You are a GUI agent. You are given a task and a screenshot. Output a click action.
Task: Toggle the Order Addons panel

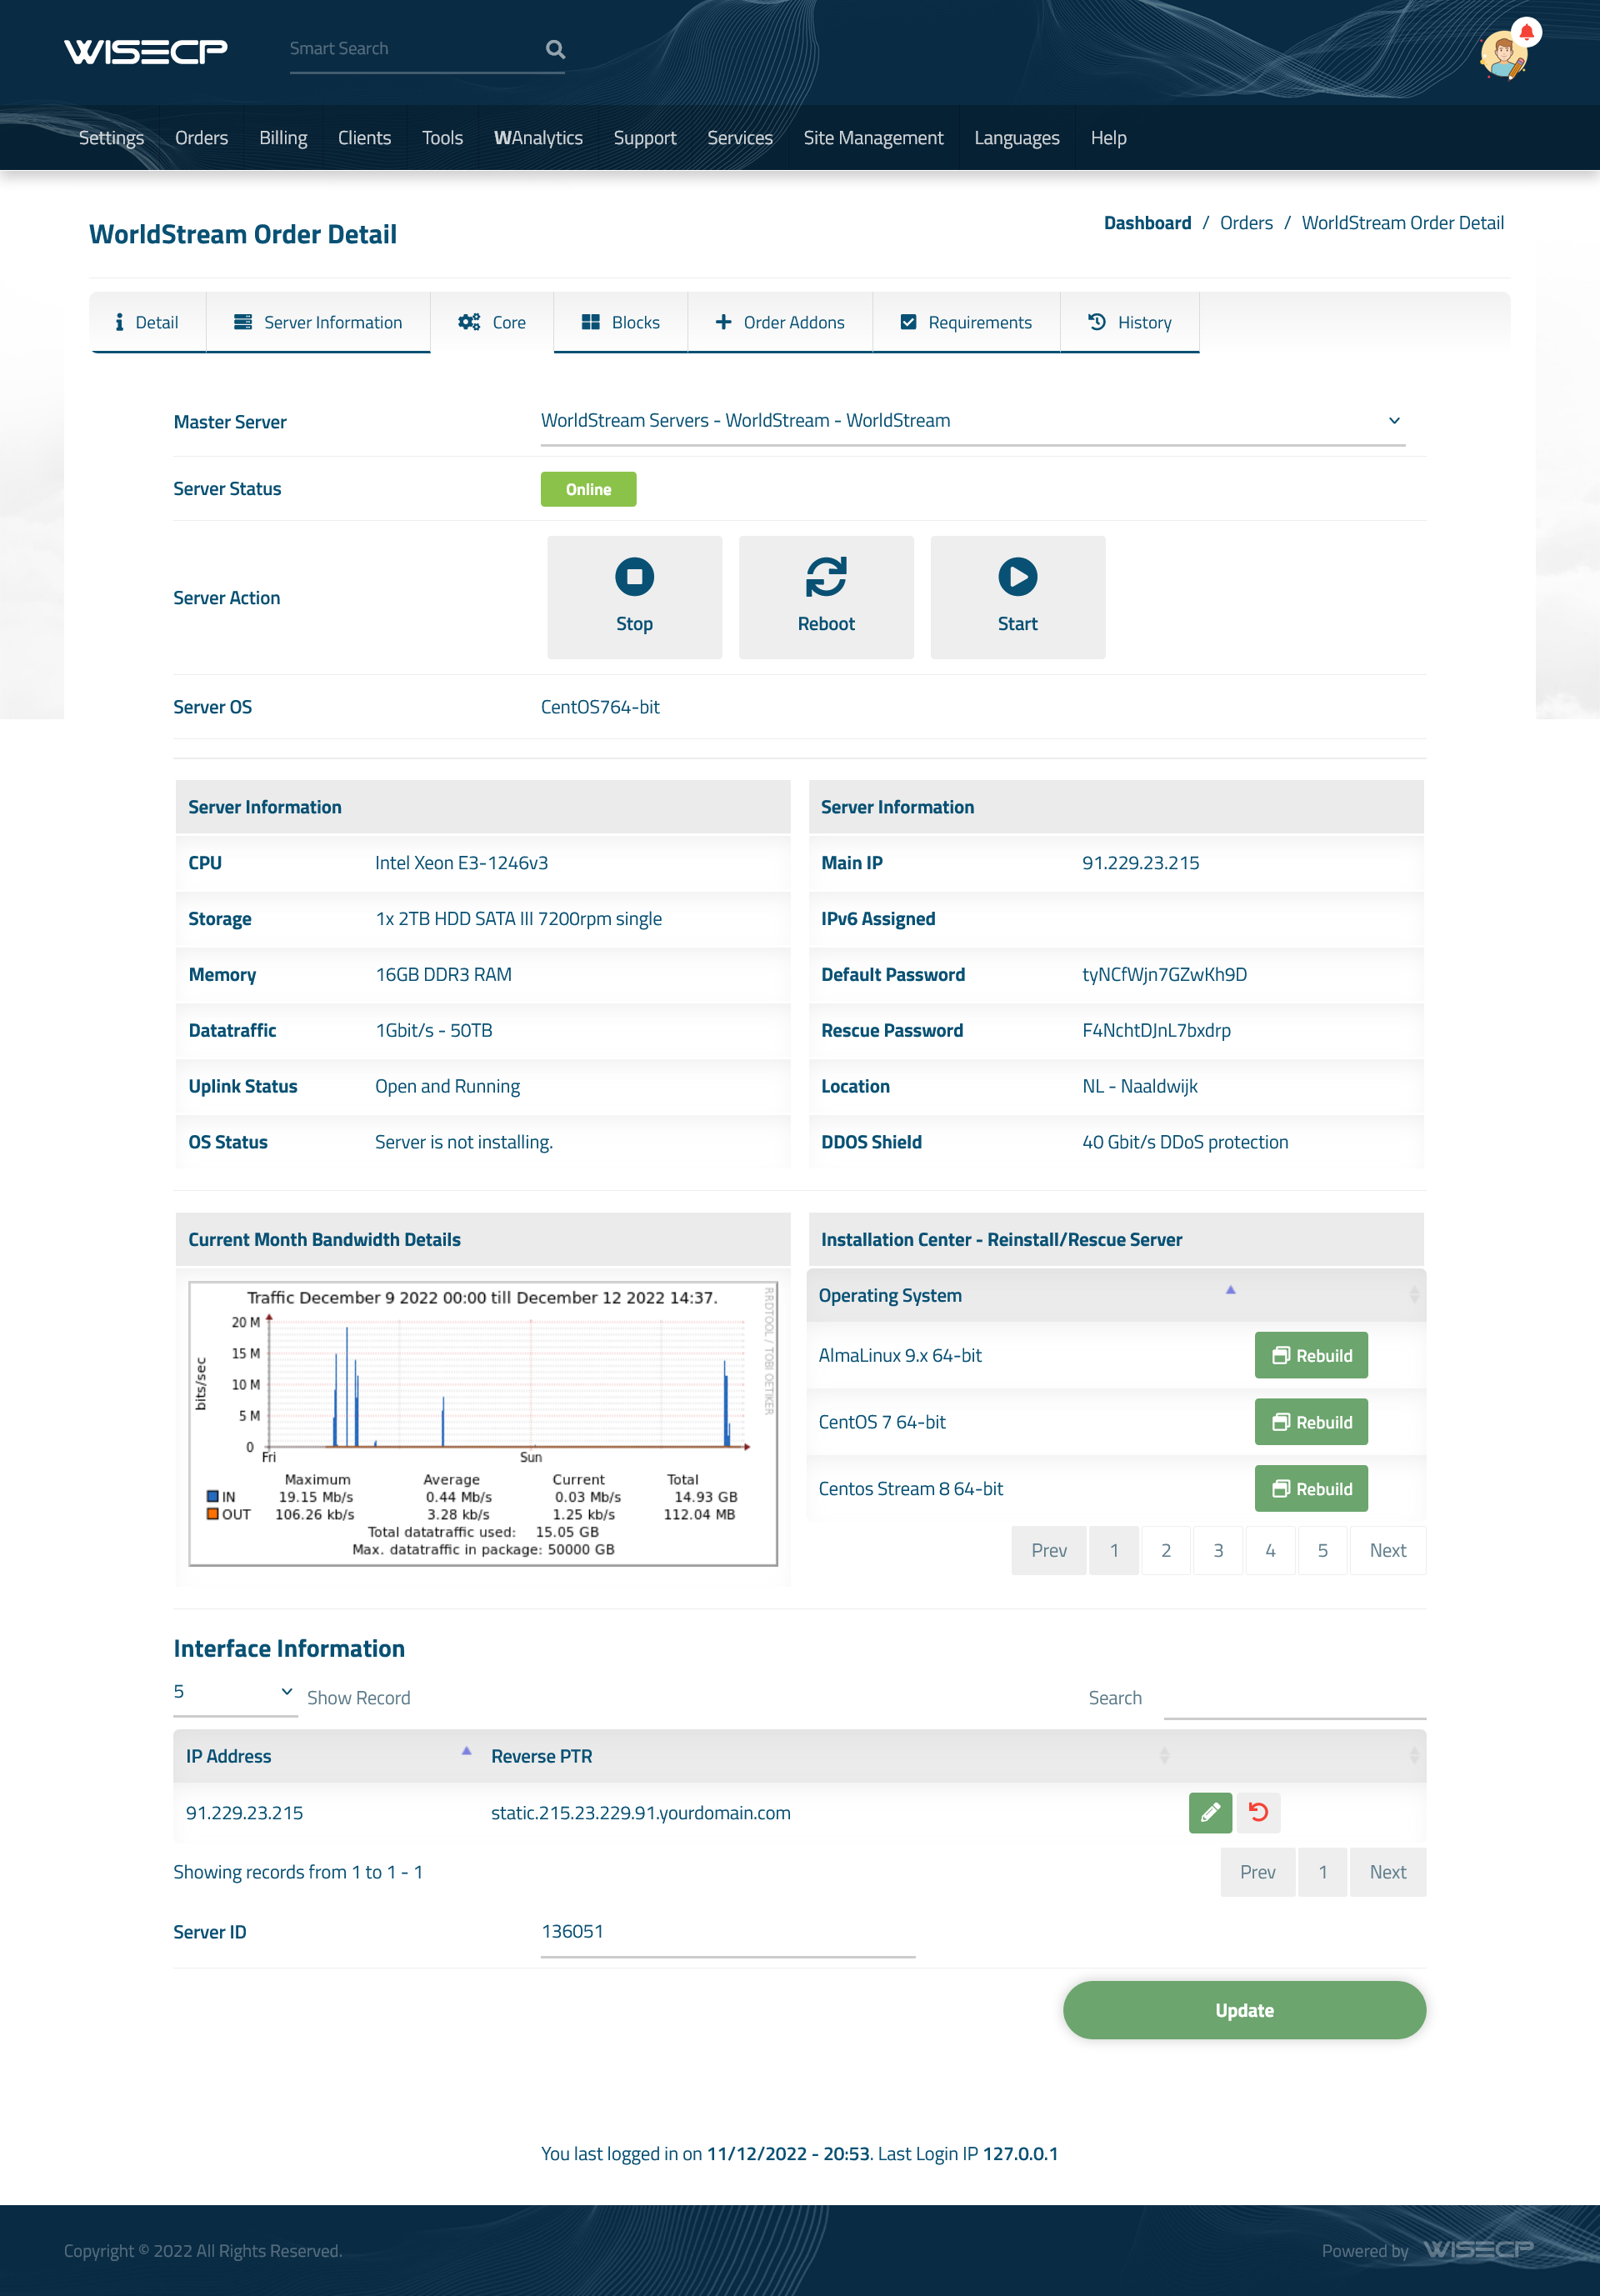point(778,321)
